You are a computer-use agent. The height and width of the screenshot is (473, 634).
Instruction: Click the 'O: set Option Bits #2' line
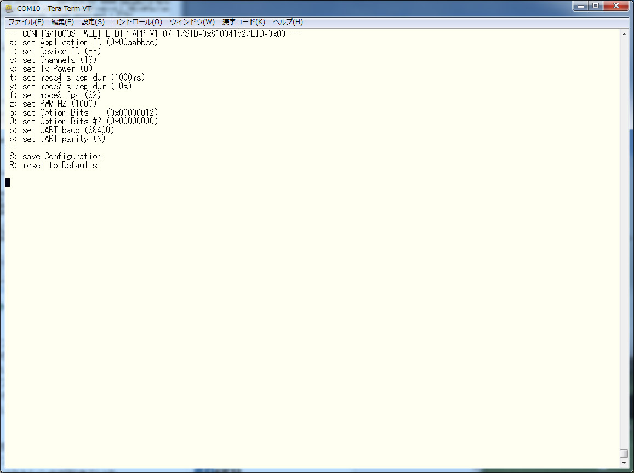(x=83, y=121)
